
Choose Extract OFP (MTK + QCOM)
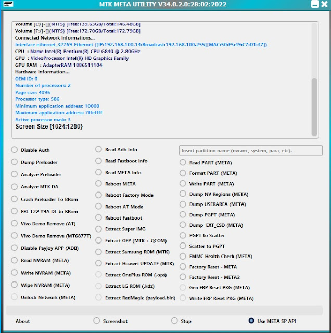(98, 240)
